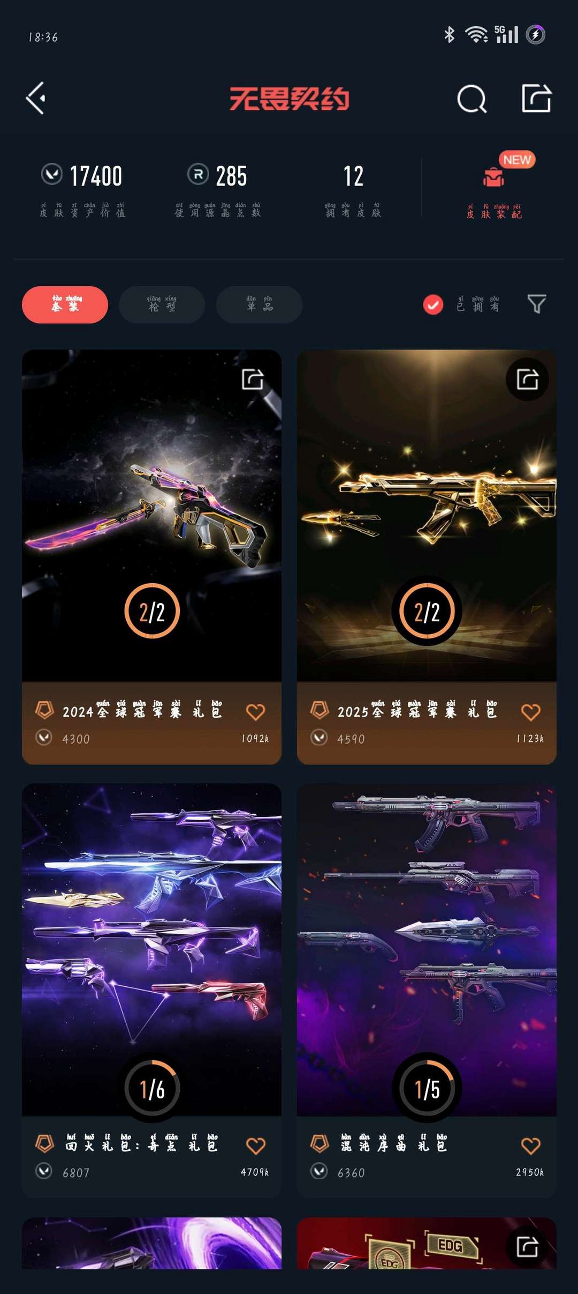
Task: Tap the back arrow icon
Action: click(x=35, y=98)
